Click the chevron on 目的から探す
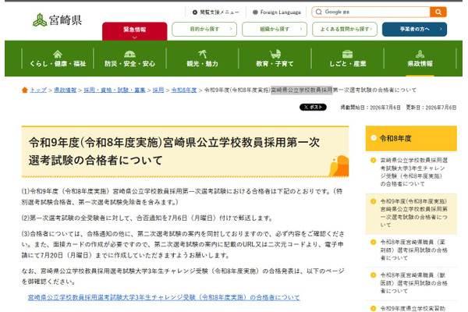468x312 pixels. coord(230,29)
